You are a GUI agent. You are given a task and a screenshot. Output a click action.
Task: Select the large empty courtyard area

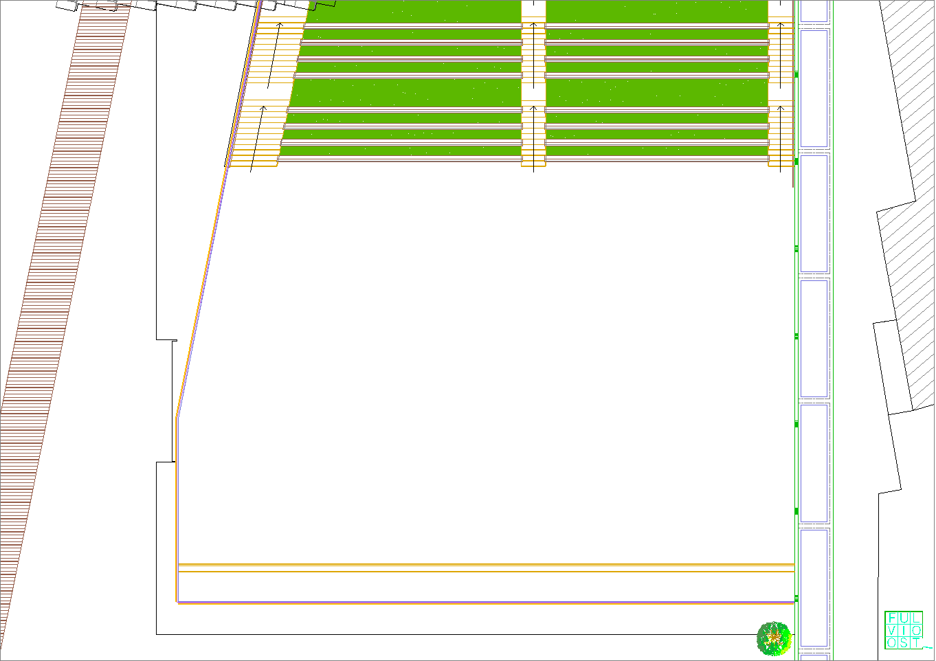click(x=481, y=357)
